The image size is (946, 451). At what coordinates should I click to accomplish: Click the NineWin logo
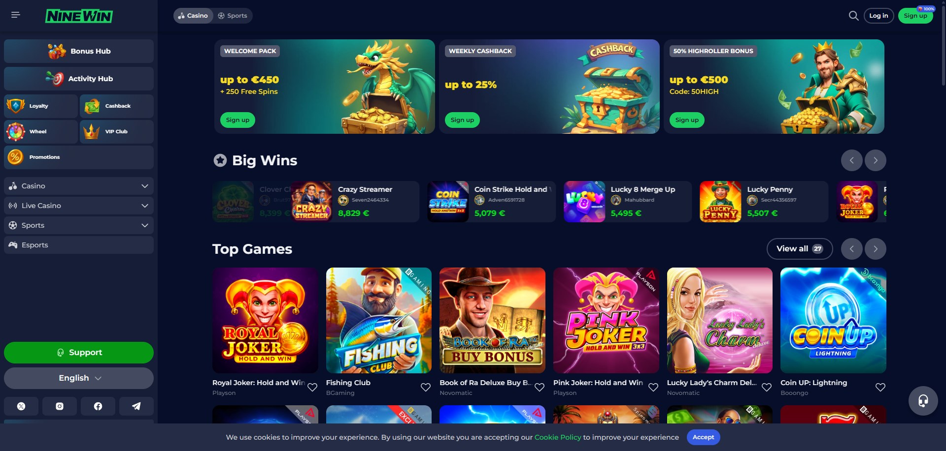pyautogui.click(x=79, y=16)
